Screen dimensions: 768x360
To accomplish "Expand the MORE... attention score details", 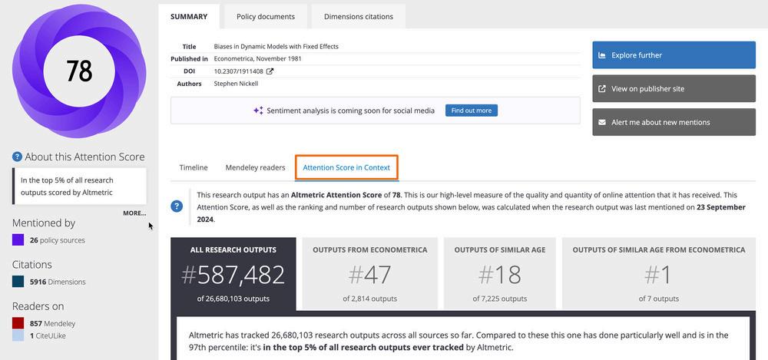I will coord(134,213).
